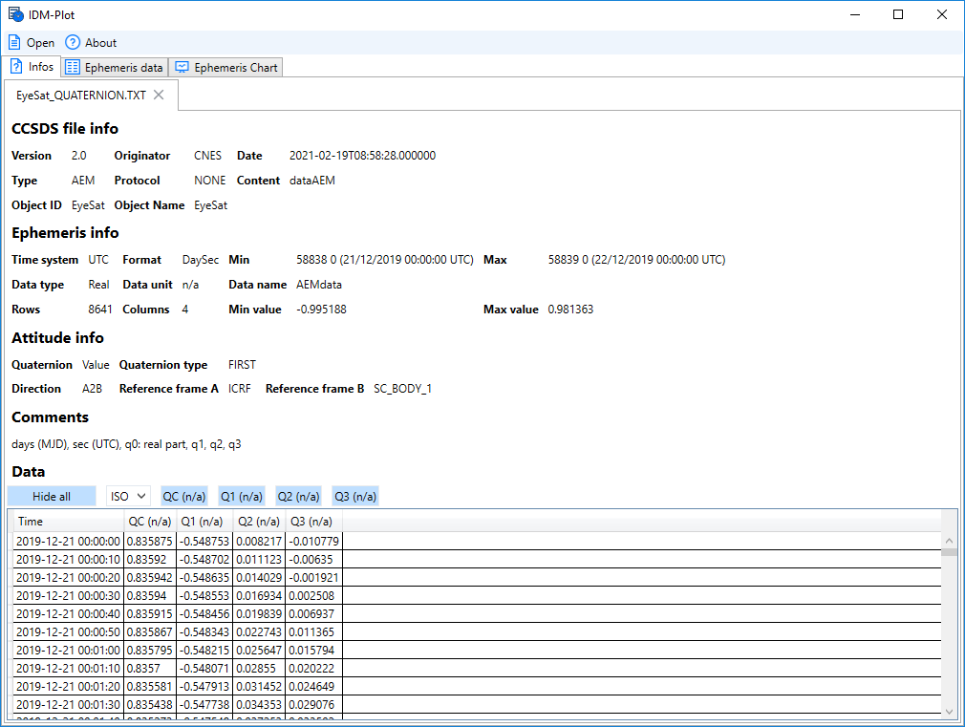Toggle the Q2 (n/a) column visibility

coord(298,496)
